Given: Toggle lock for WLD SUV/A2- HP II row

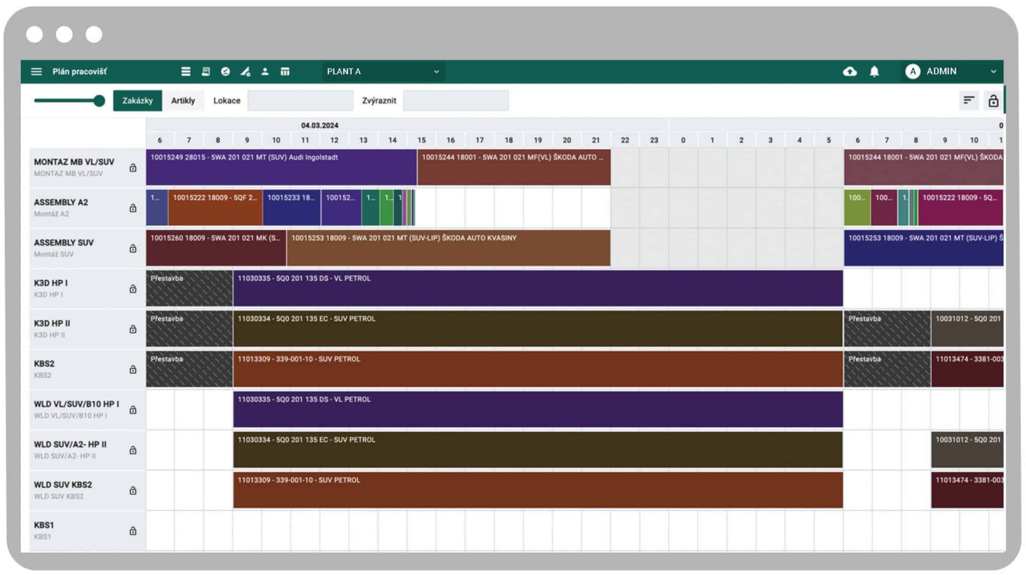Looking at the screenshot, I should tap(133, 450).
